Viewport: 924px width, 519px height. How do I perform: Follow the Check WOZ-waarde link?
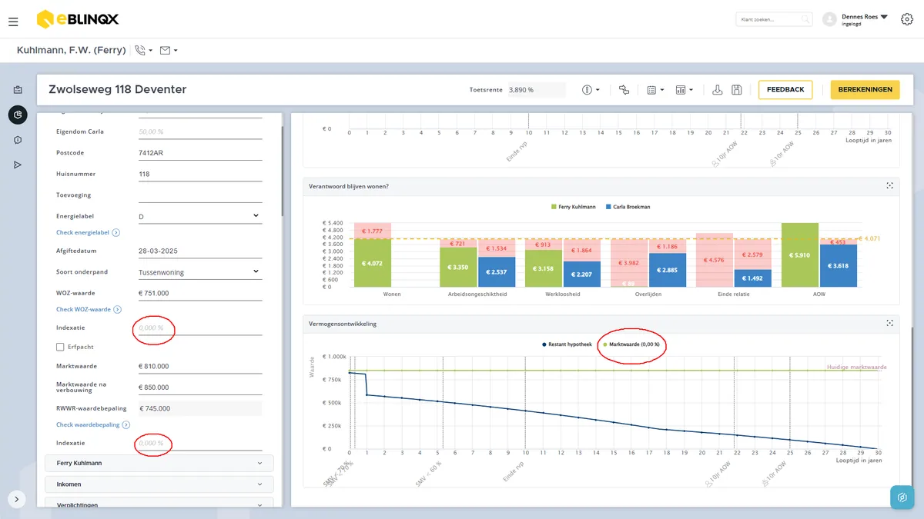(89, 309)
